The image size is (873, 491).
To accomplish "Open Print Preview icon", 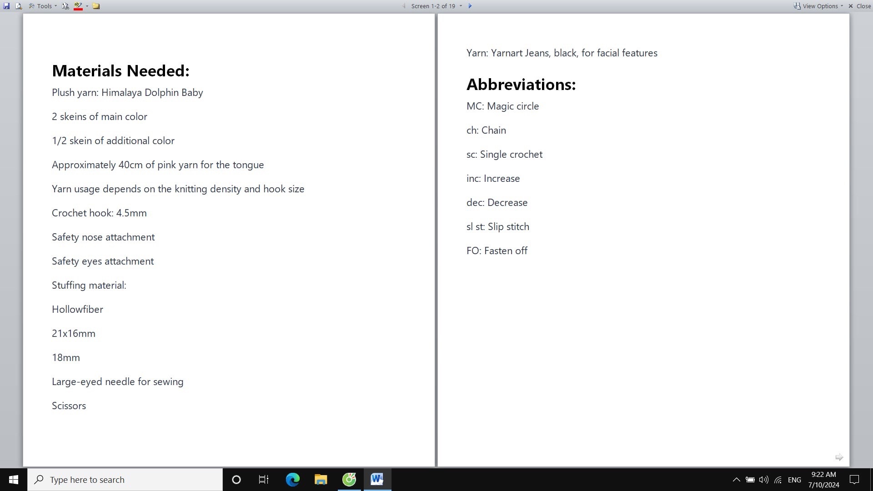I will [x=19, y=6].
